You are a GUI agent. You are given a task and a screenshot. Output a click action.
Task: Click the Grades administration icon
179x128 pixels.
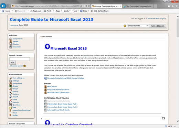[x=11, y=86]
